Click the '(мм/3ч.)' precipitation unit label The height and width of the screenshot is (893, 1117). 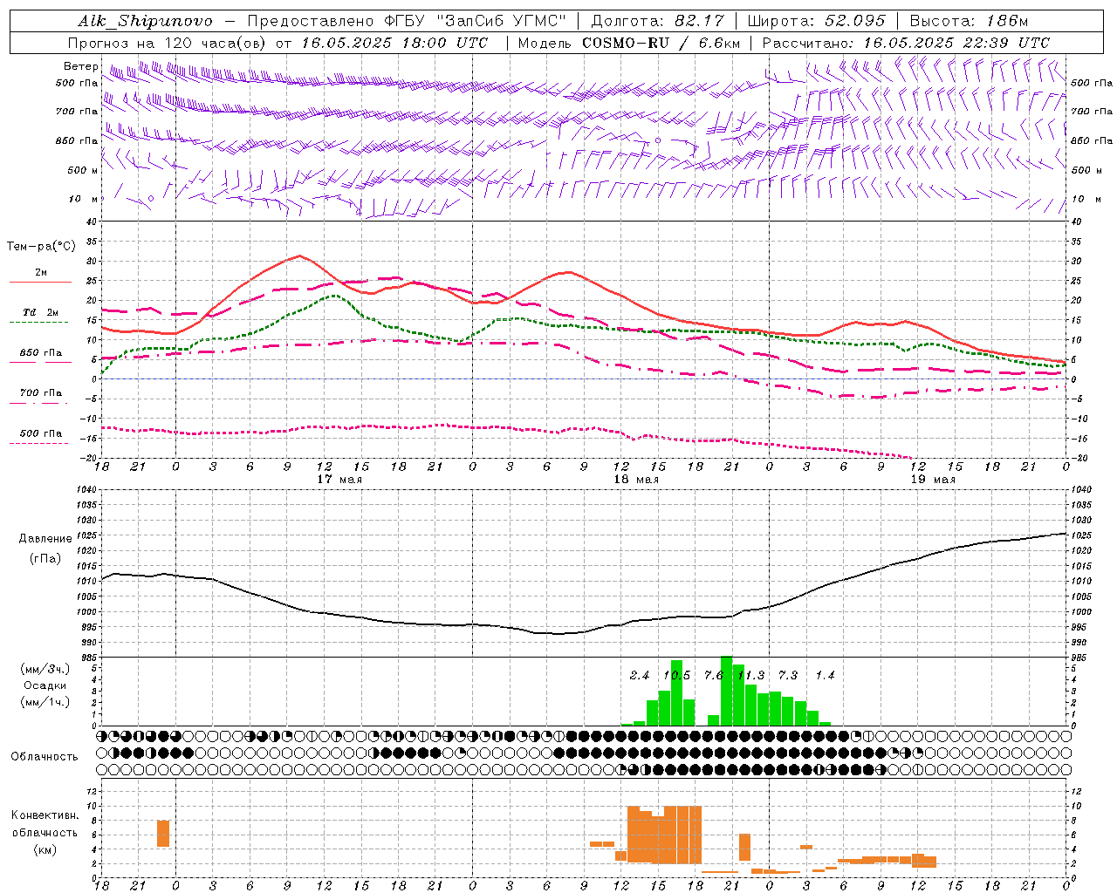pyautogui.click(x=45, y=670)
